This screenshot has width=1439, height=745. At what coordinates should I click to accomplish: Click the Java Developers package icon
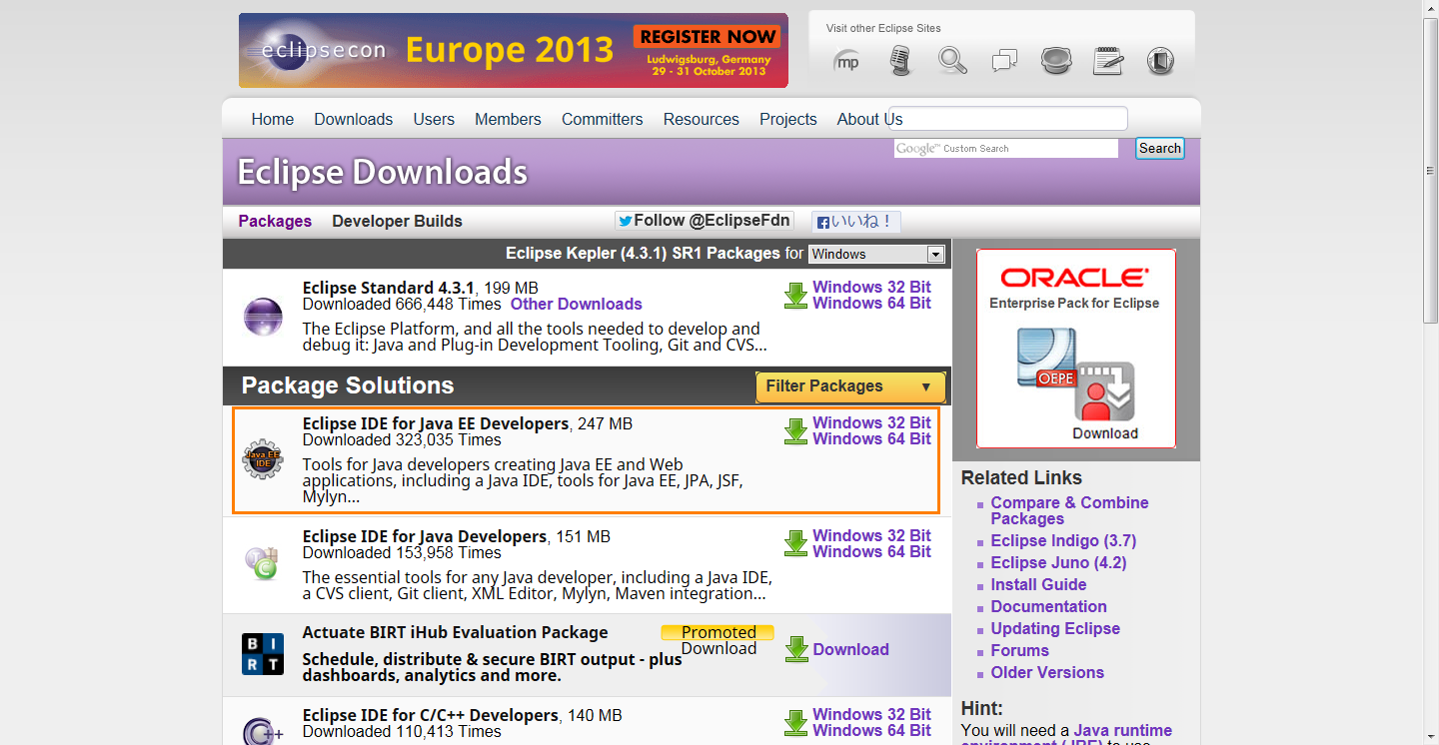(262, 563)
